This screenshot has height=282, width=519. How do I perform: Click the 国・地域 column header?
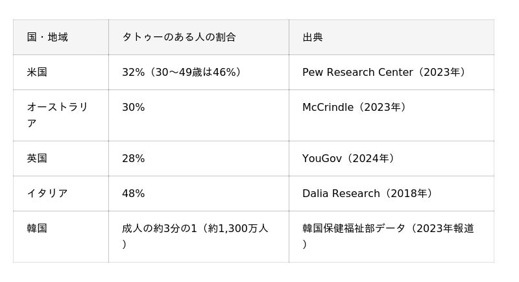click(61, 37)
